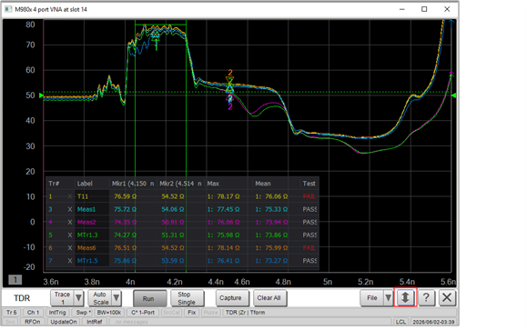Toggle the X checkbox for Meas1 trace
527x330 pixels.
pos(70,209)
